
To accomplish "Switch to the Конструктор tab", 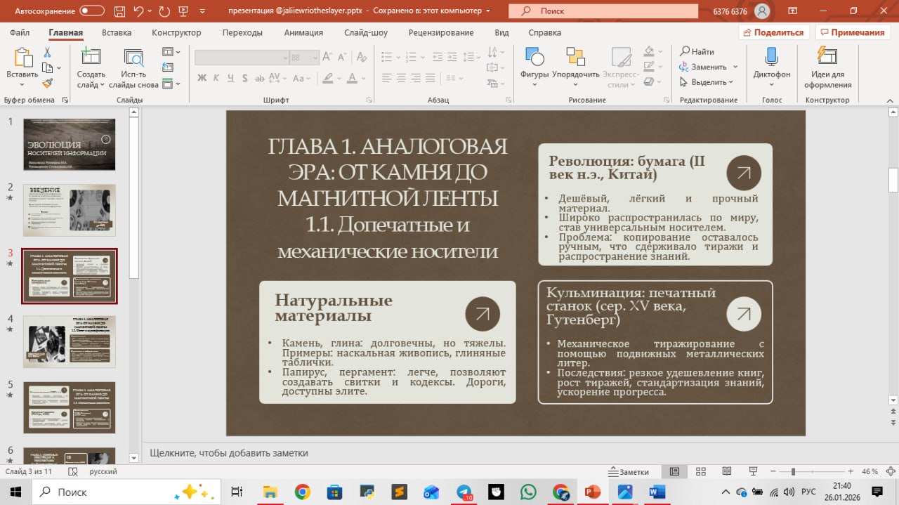I will (x=176, y=33).
